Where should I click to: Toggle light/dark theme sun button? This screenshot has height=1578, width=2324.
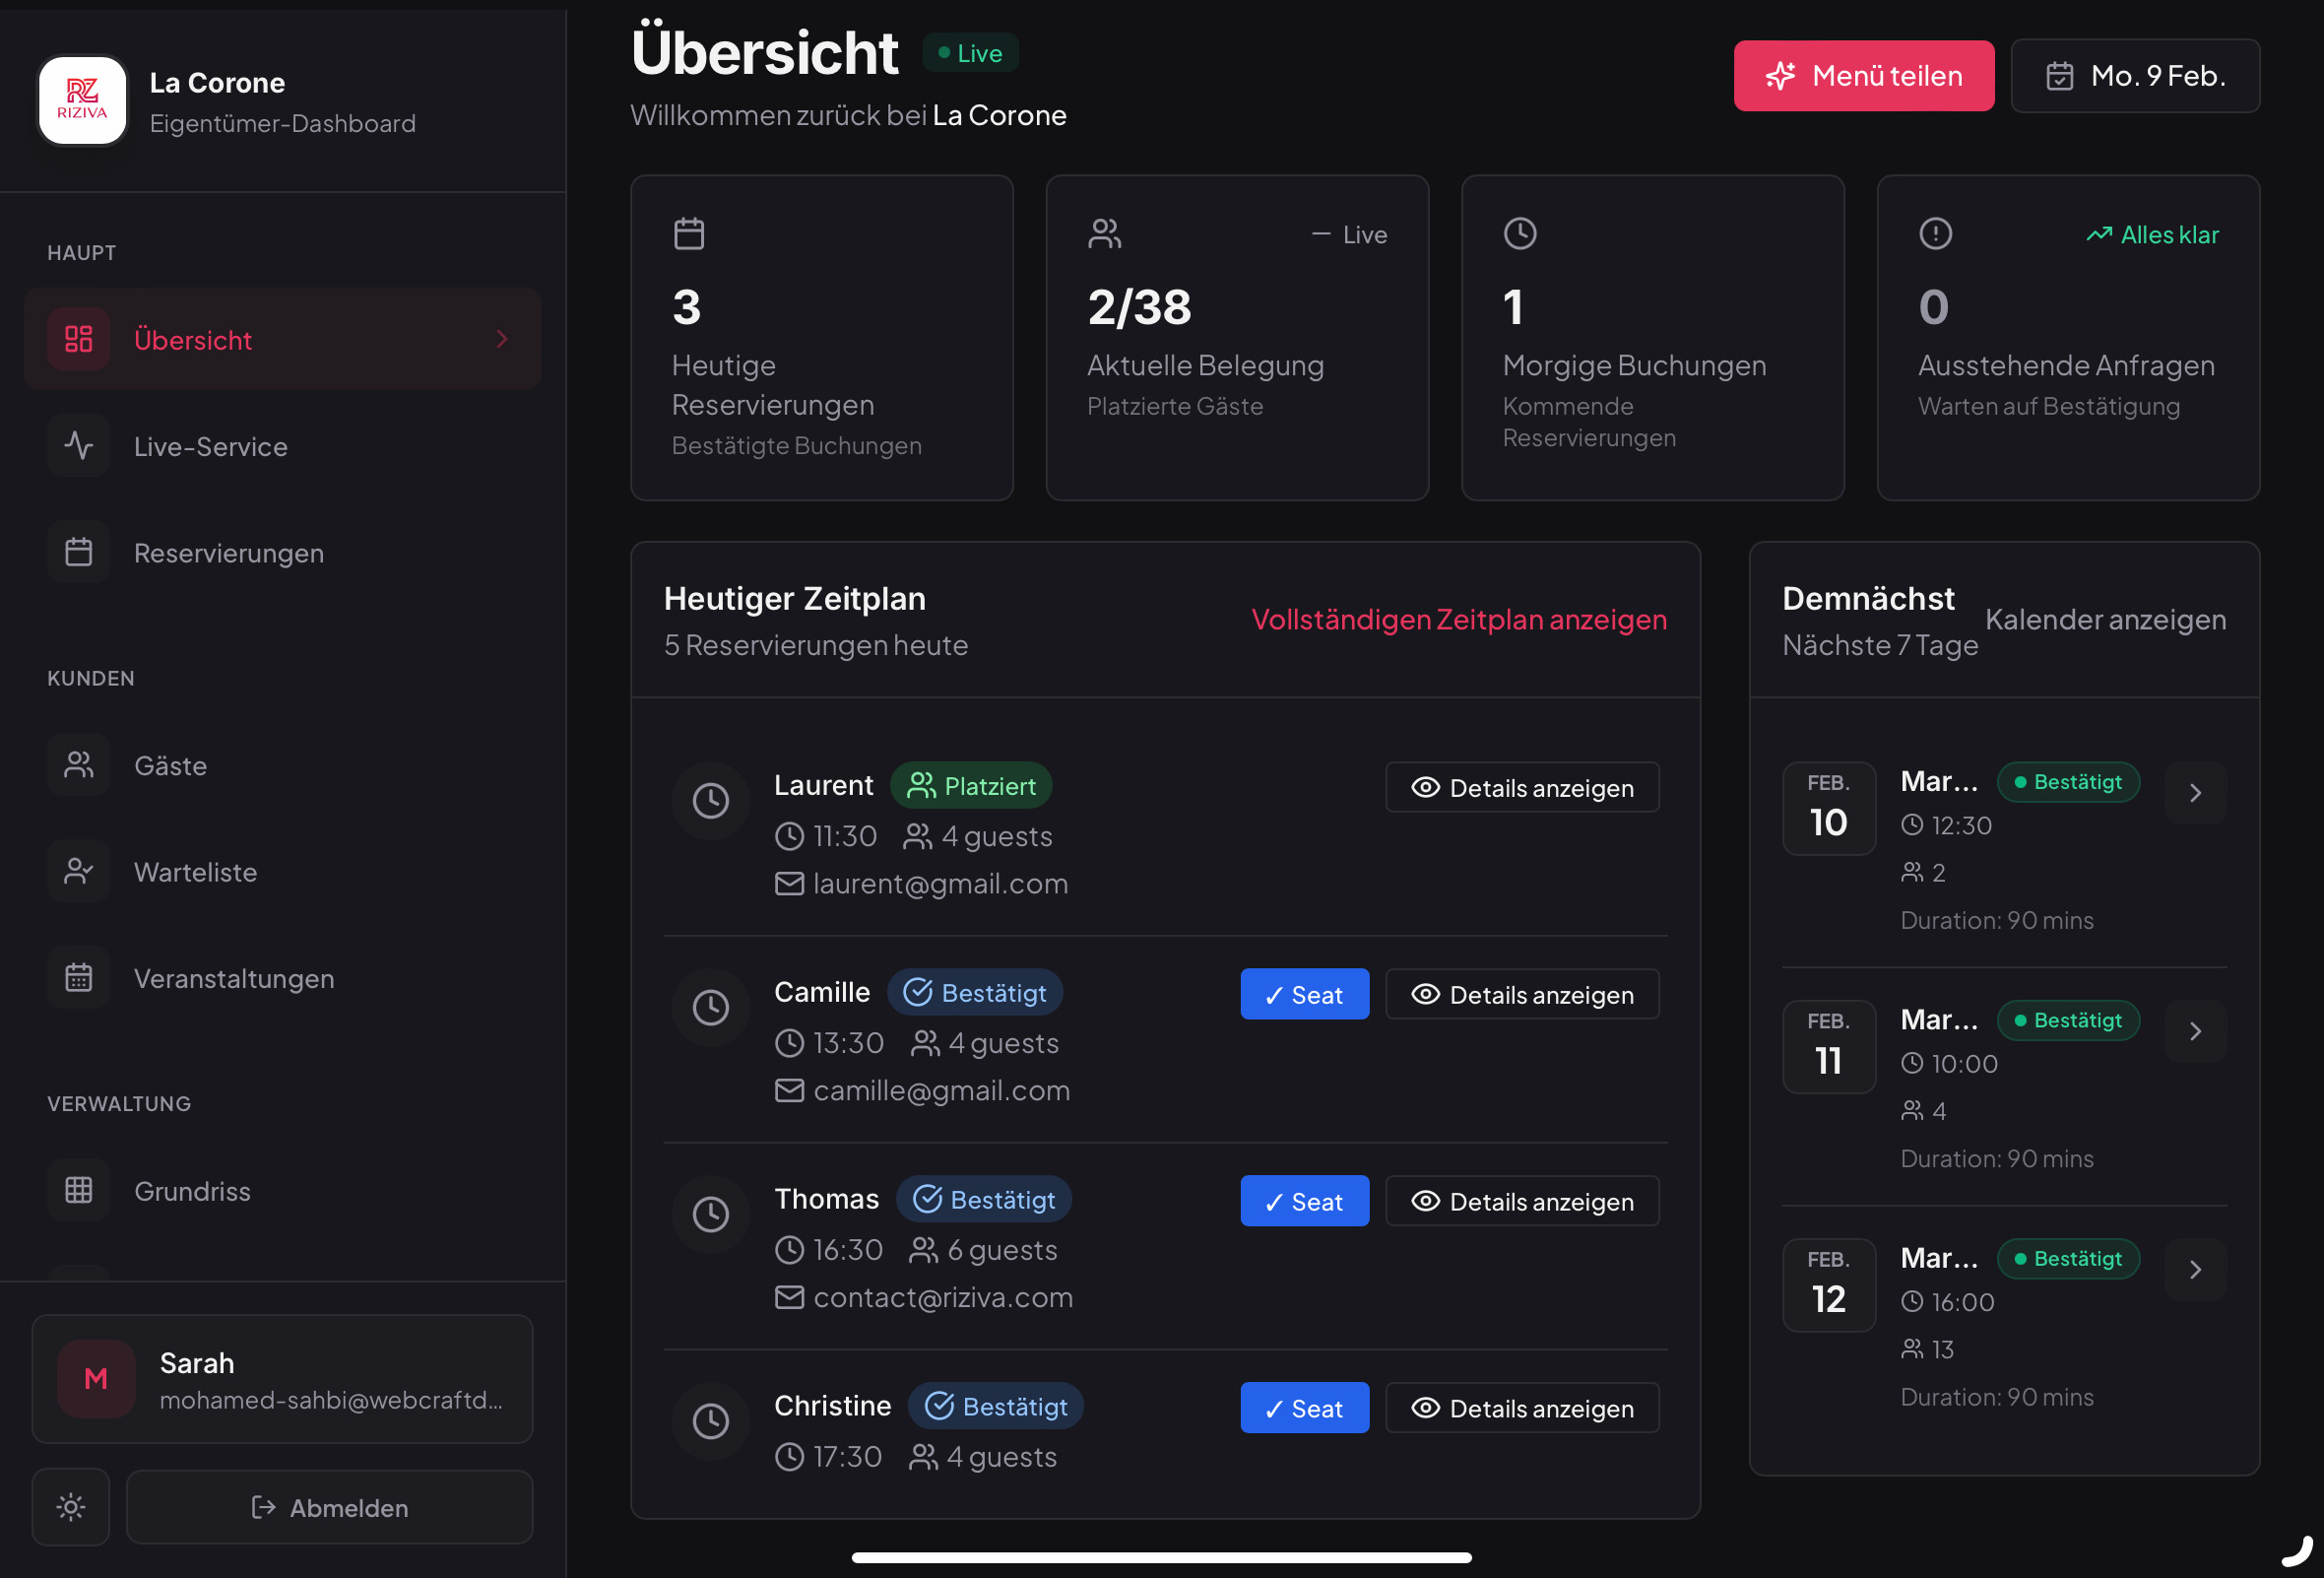coord(71,1506)
